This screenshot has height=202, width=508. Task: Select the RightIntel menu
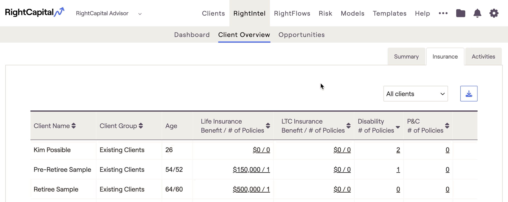coord(249,13)
